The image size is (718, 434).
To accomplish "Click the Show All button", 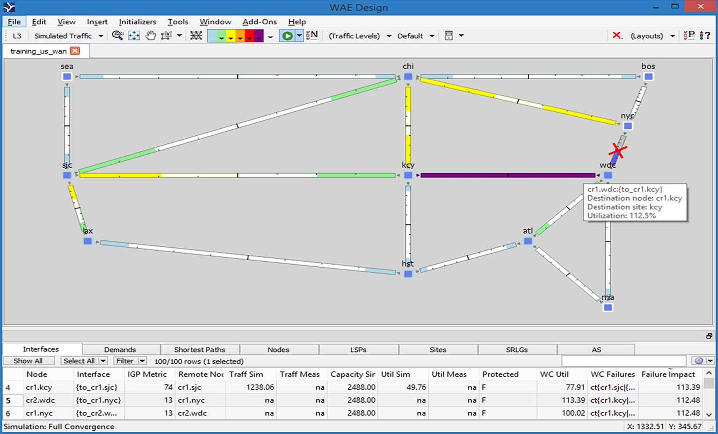I will [x=28, y=361].
